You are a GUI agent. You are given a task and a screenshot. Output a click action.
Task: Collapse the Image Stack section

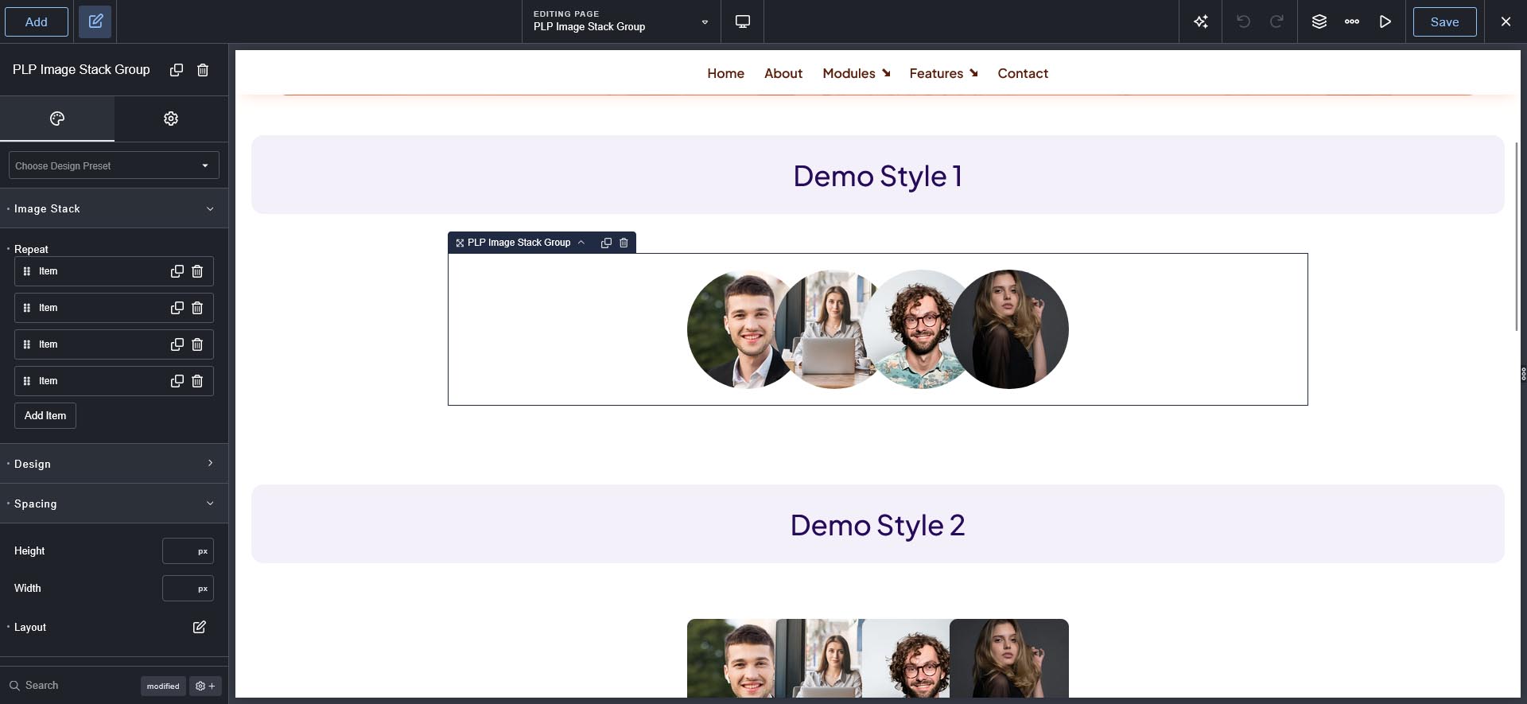[x=114, y=208]
